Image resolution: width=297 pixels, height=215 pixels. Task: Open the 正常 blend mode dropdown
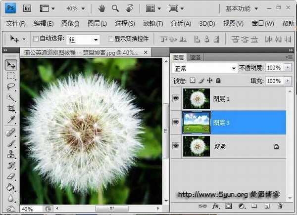coord(204,68)
